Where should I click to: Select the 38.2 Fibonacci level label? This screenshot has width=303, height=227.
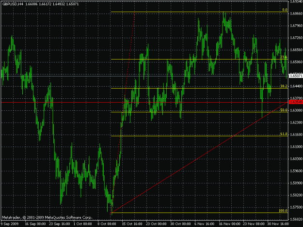(284, 86)
